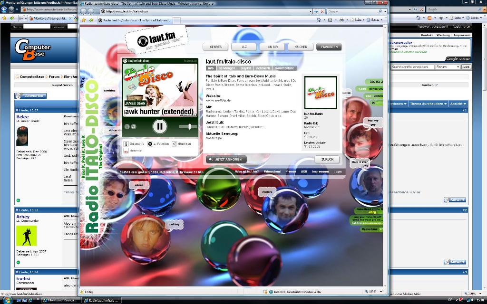The image size is (487, 304).
Task: Add station to Favoriten with plus icon
Action: click(x=150, y=144)
